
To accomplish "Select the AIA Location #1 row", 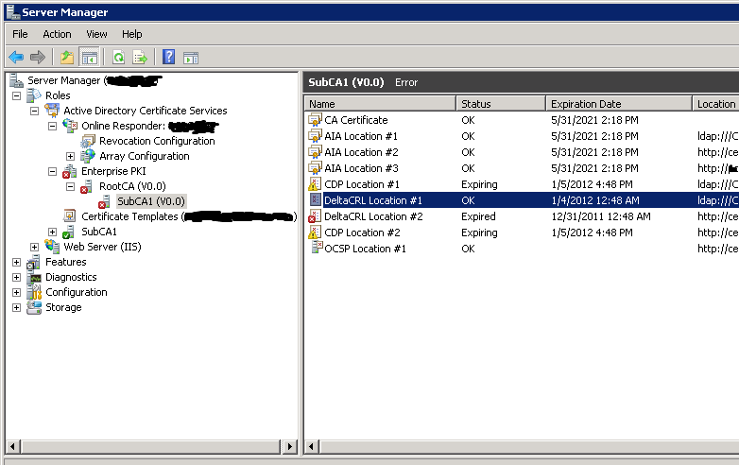I will (522, 136).
